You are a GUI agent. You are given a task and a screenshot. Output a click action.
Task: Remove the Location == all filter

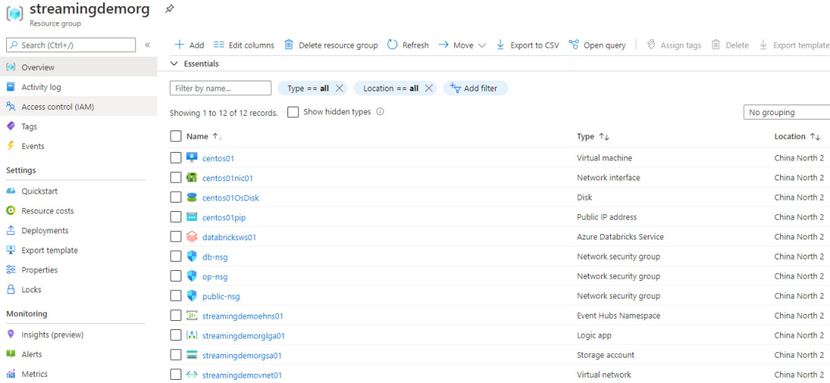coord(429,88)
